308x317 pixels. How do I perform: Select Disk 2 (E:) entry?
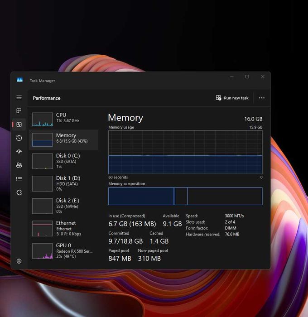[64, 206]
